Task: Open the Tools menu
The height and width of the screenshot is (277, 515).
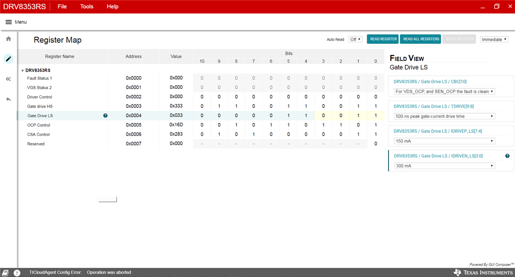Action: click(x=87, y=6)
